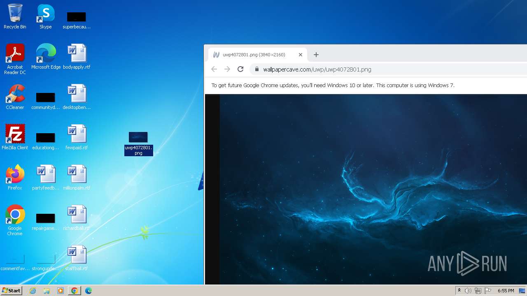
Task: Open the Recycle Bin desktop icon
Action: click(15, 16)
